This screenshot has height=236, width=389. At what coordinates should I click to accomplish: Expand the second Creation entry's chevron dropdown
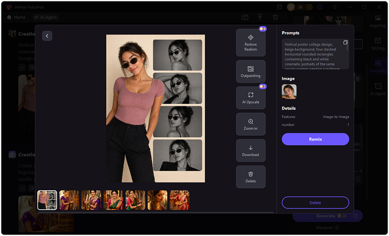tap(22, 188)
